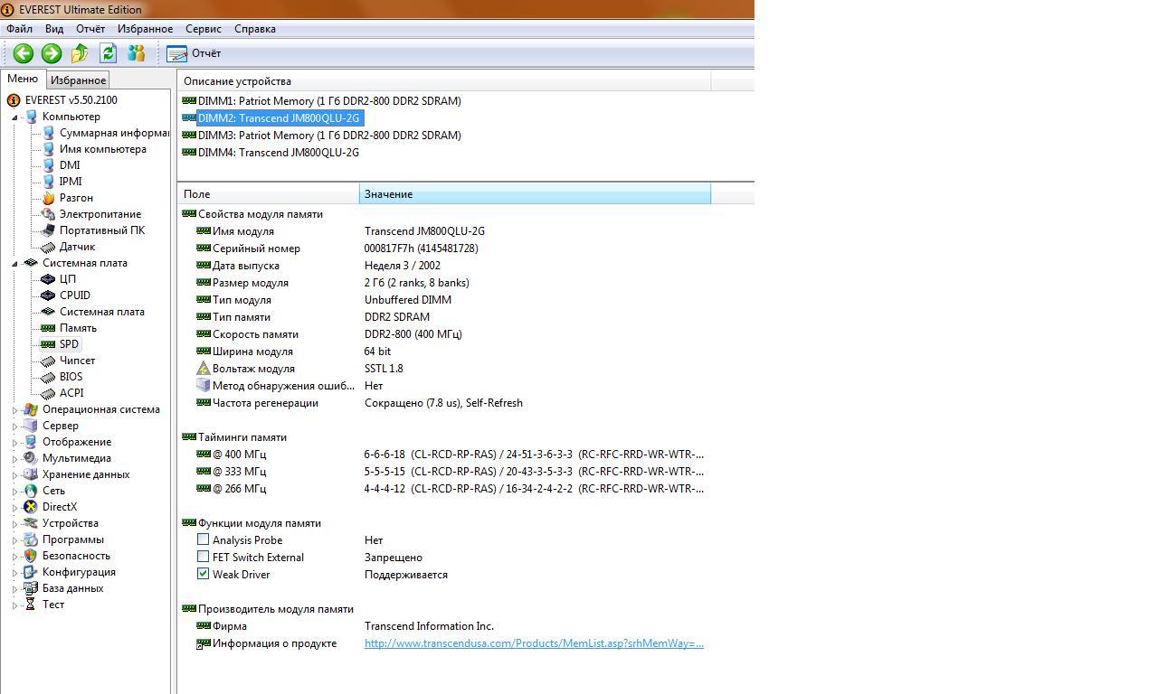This screenshot has width=1158, height=694.
Task: Expand the Отображение tree node
Action: (x=15, y=442)
